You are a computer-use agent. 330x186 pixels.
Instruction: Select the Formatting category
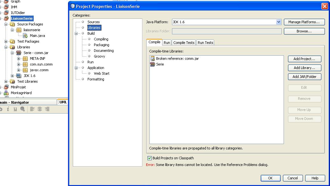pyautogui.click(x=96, y=79)
